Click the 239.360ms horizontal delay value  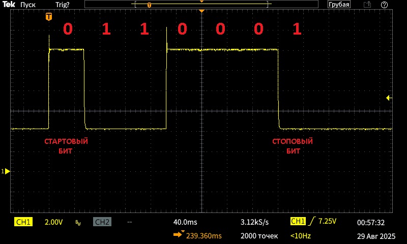tap(204, 236)
